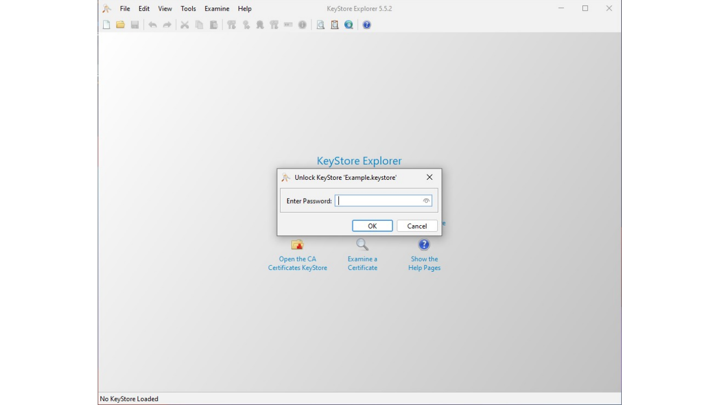
Task: Toggle password visibility with the eye icon
Action: 426,201
